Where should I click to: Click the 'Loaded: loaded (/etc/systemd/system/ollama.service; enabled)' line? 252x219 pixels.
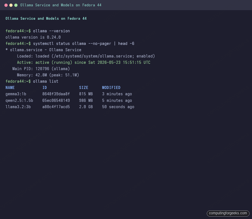(x=86, y=56)
